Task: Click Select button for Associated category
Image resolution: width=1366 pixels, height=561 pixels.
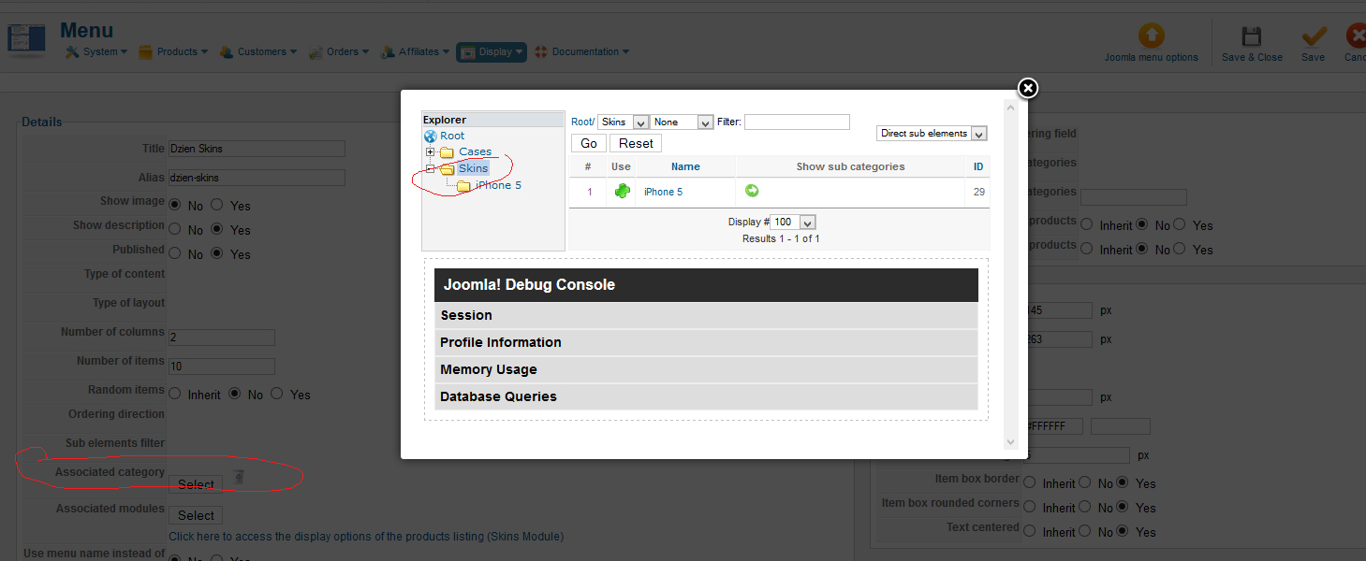Action: point(196,484)
